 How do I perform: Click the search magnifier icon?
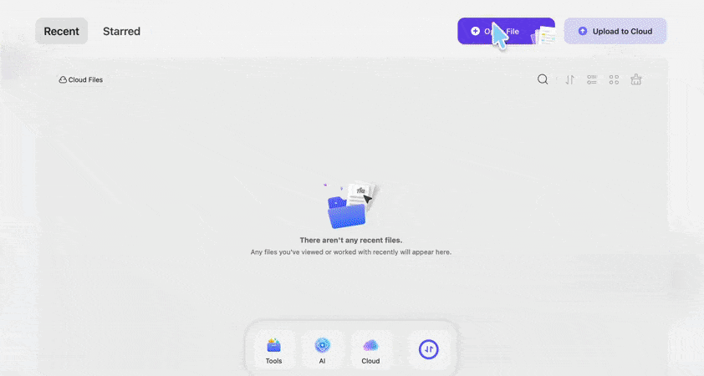tap(543, 79)
